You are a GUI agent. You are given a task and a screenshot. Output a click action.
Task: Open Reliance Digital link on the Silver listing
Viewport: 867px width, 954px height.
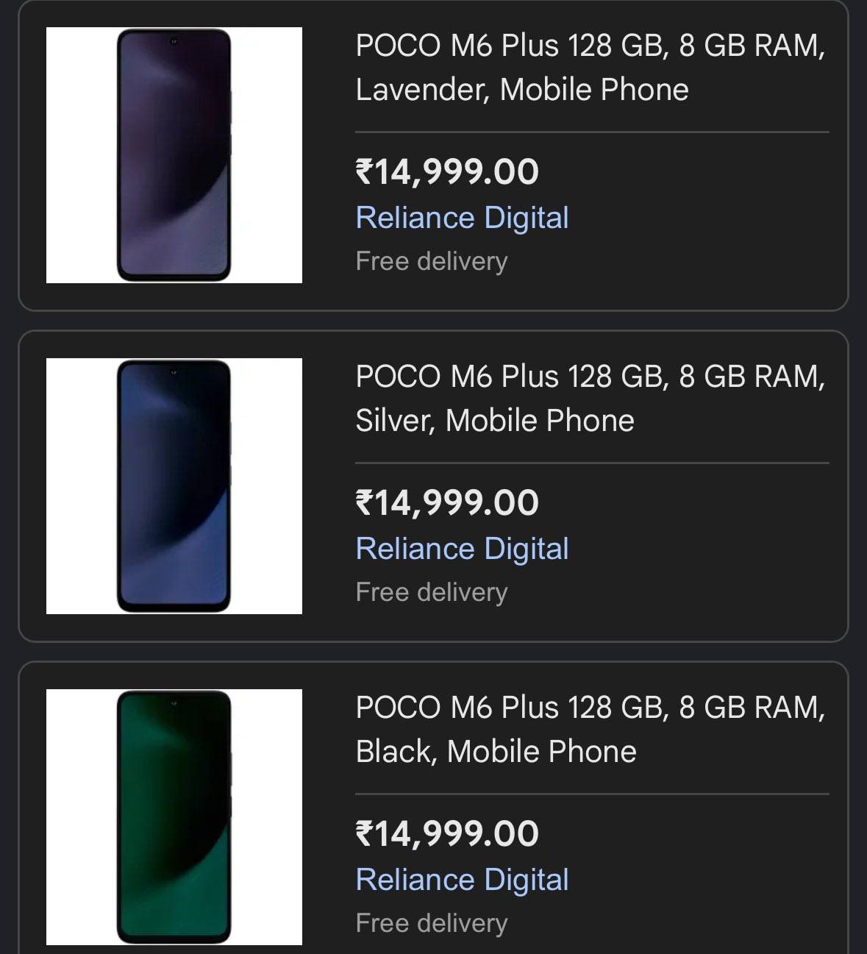click(x=462, y=549)
